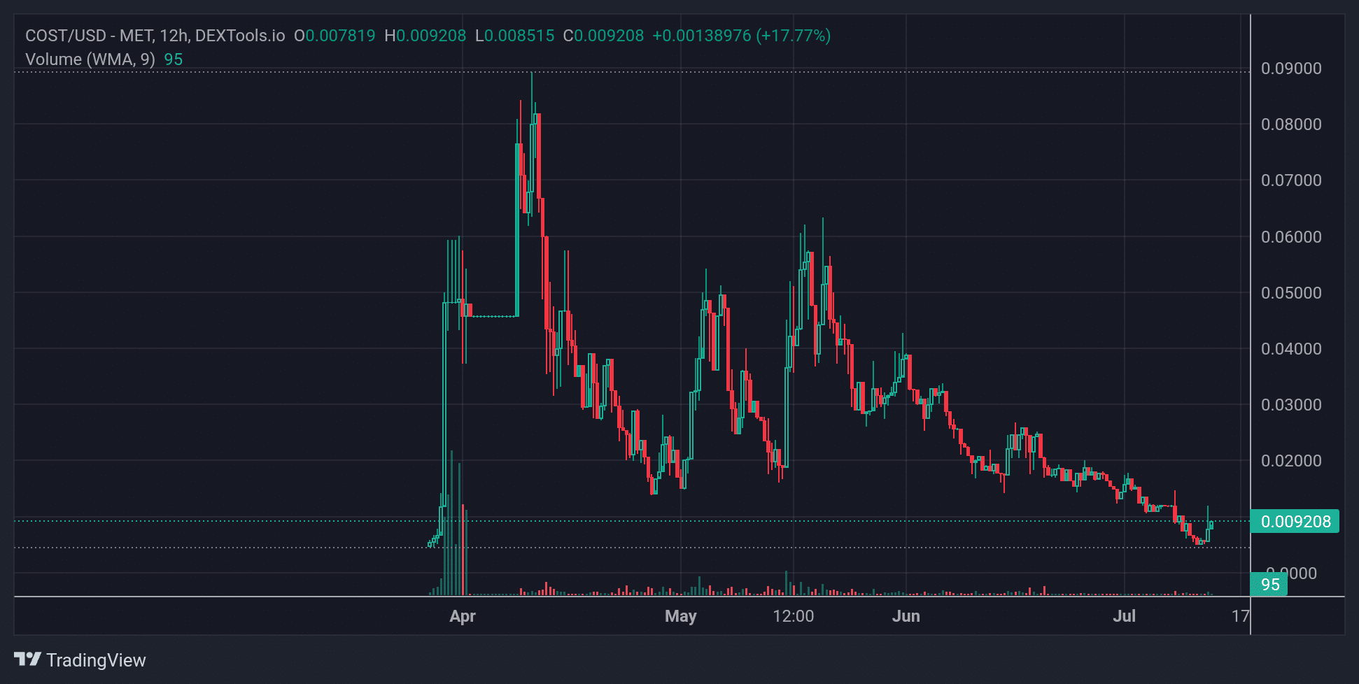
Task: Click the current price label 0.009208
Action: click(x=1295, y=521)
